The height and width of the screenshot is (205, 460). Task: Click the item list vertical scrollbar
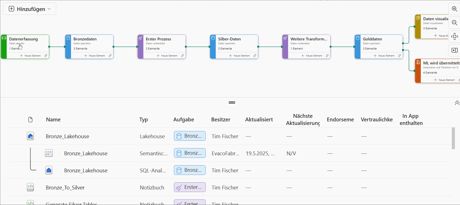point(453,138)
